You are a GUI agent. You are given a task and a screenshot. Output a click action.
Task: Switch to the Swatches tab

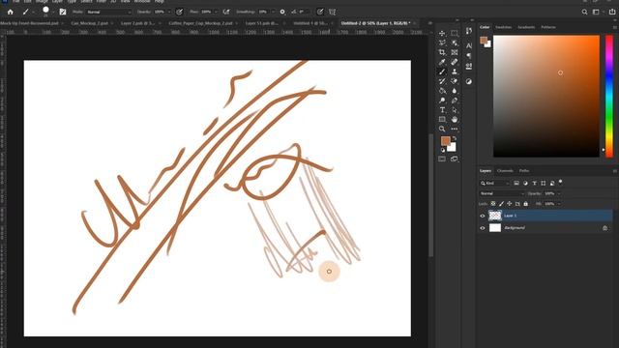[x=503, y=27]
